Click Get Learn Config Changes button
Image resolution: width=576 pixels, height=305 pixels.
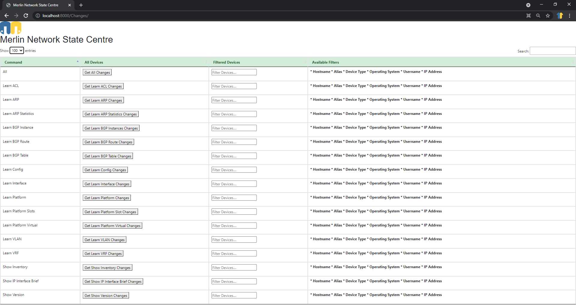click(105, 170)
